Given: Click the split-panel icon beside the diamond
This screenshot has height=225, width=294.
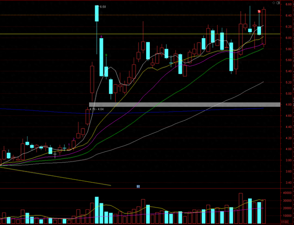Looking at the screenshot, I should (x=278, y=3).
